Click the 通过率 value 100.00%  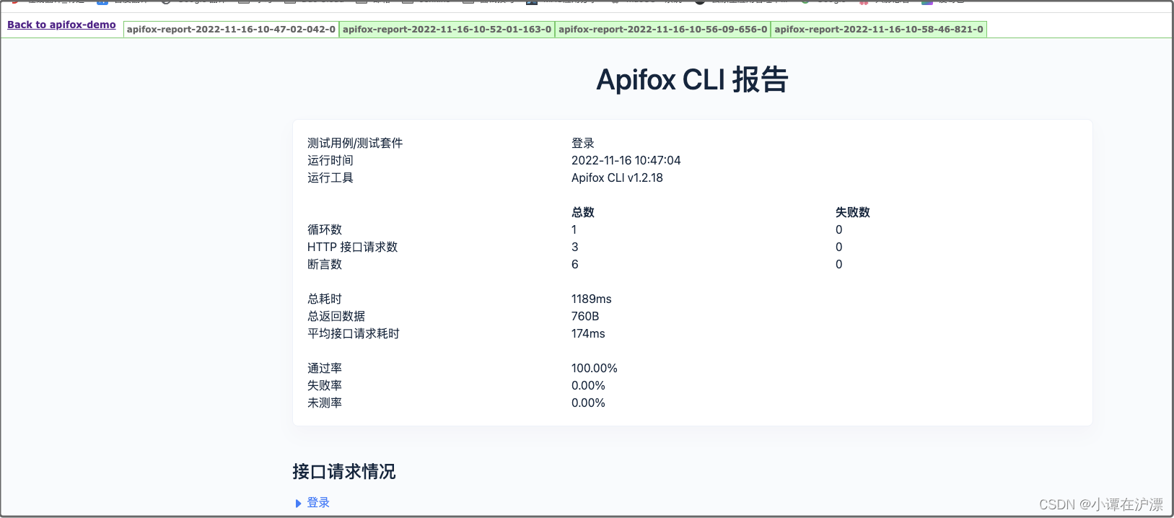coord(595,368)
